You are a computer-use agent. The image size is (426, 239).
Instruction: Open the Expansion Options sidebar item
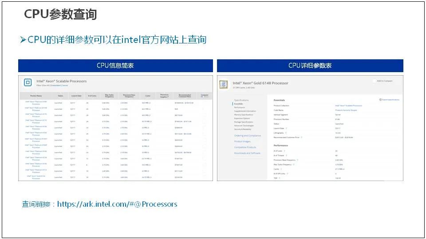(242, 118)
